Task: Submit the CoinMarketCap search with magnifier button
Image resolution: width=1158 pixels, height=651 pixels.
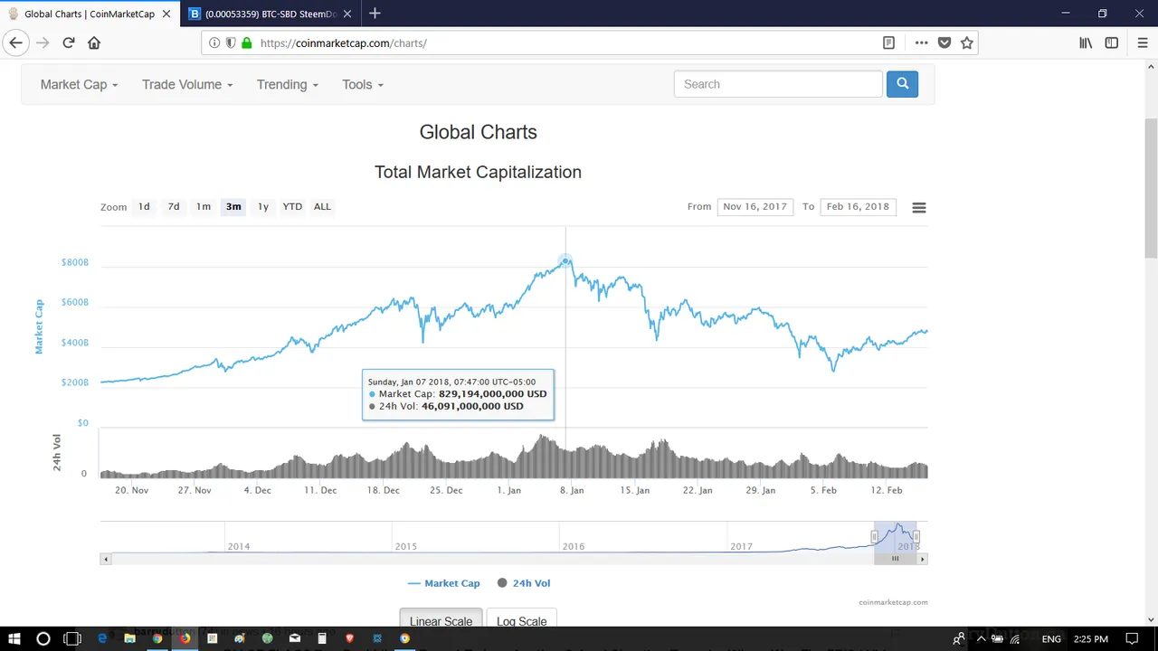Action: 902,84
